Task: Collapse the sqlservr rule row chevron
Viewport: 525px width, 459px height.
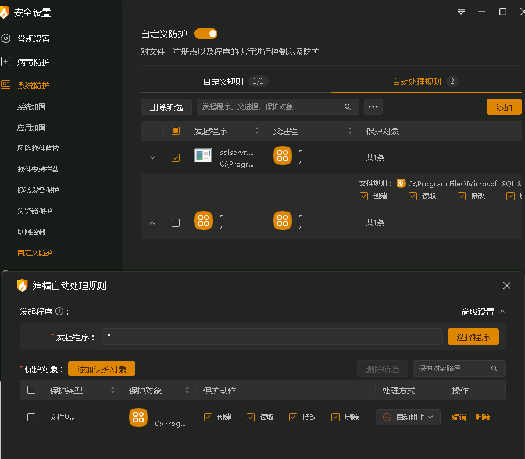Action: tap(152, 157)
